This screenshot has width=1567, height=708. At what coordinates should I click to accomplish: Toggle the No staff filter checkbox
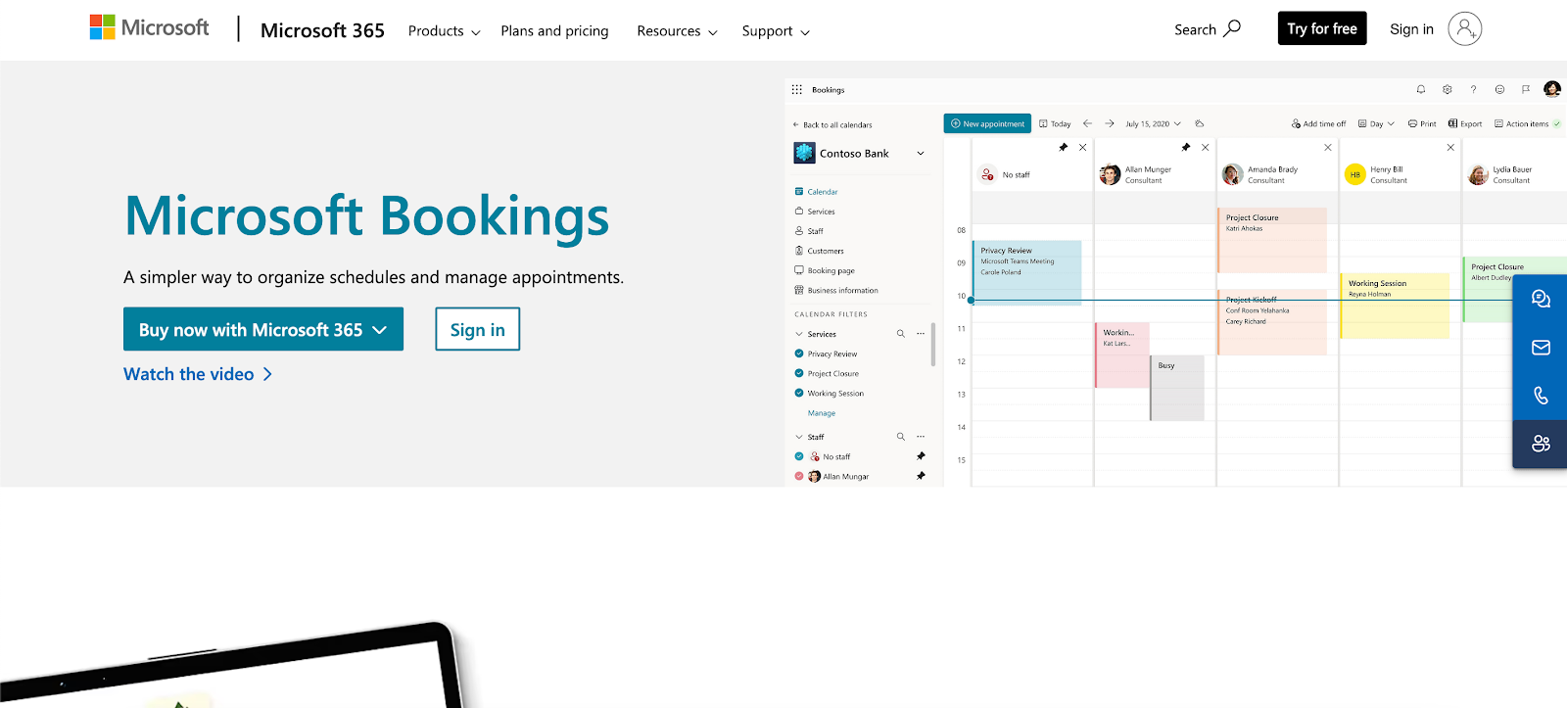[799, 456]
